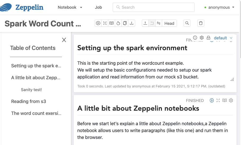This screenshot has height=145, width=241.
Task: Close the Table of Contents panel
Action: pyautogui.click(x=64, y=40)
